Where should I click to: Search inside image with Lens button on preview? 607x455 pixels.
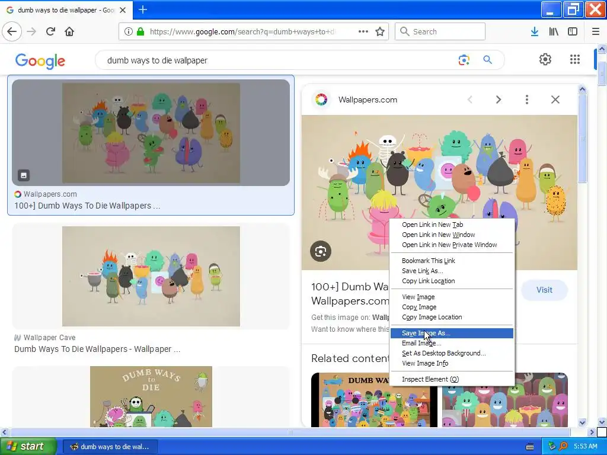(x=321, y=251)
